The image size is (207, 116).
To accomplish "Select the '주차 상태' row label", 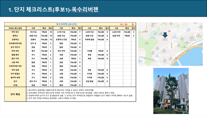I will click(15, 70).
